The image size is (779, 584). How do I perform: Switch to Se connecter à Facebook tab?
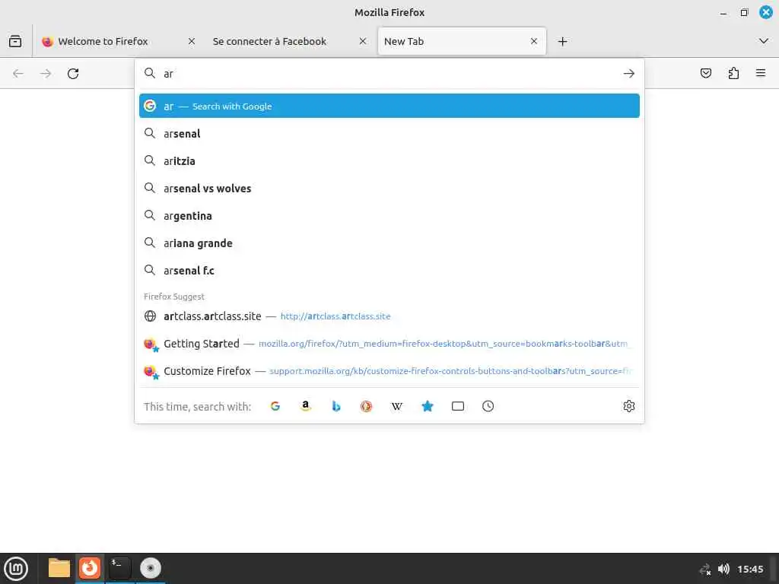point(289,41)
